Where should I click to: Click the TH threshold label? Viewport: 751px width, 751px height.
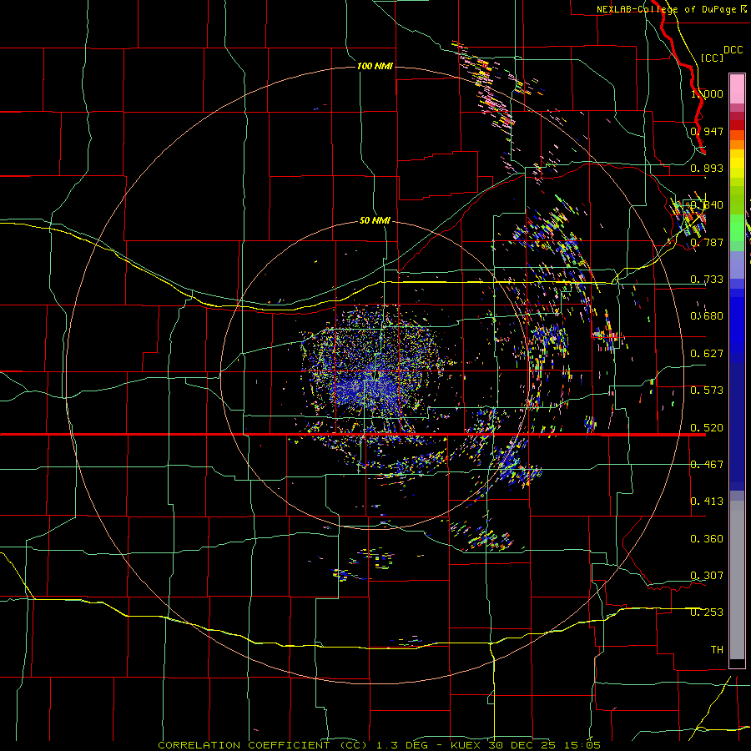tap(717, 650)
